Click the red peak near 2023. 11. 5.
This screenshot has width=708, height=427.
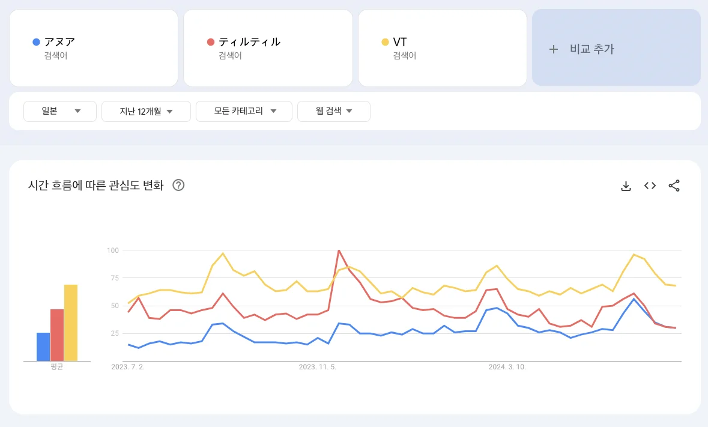click(x=339, y=251)
